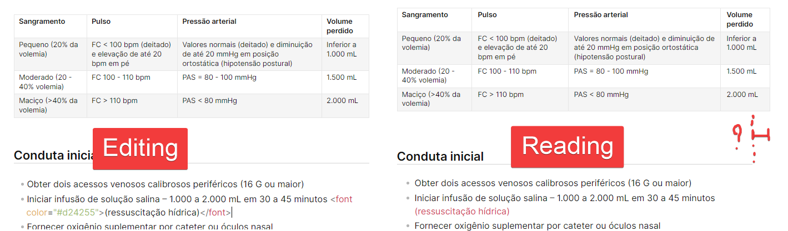The image size is (788, 231).
Task: Click the Maciço (>40% da volemia) cell in the right table
Action: [431, 99]
